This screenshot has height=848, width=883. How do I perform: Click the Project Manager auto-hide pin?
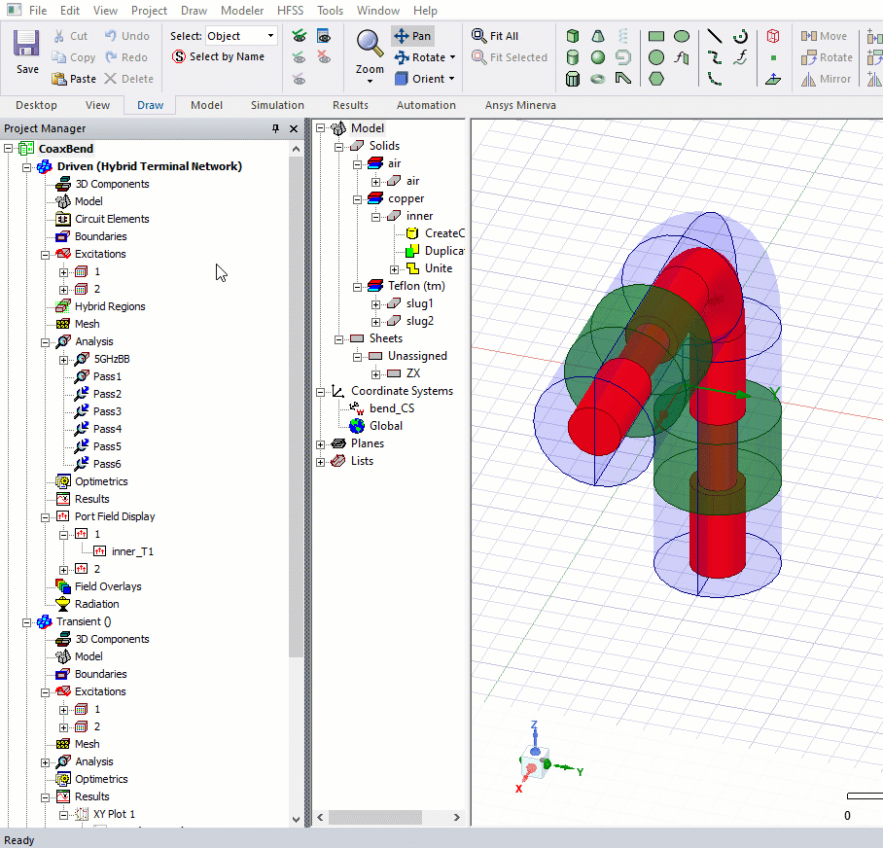[x=276, y=127]
